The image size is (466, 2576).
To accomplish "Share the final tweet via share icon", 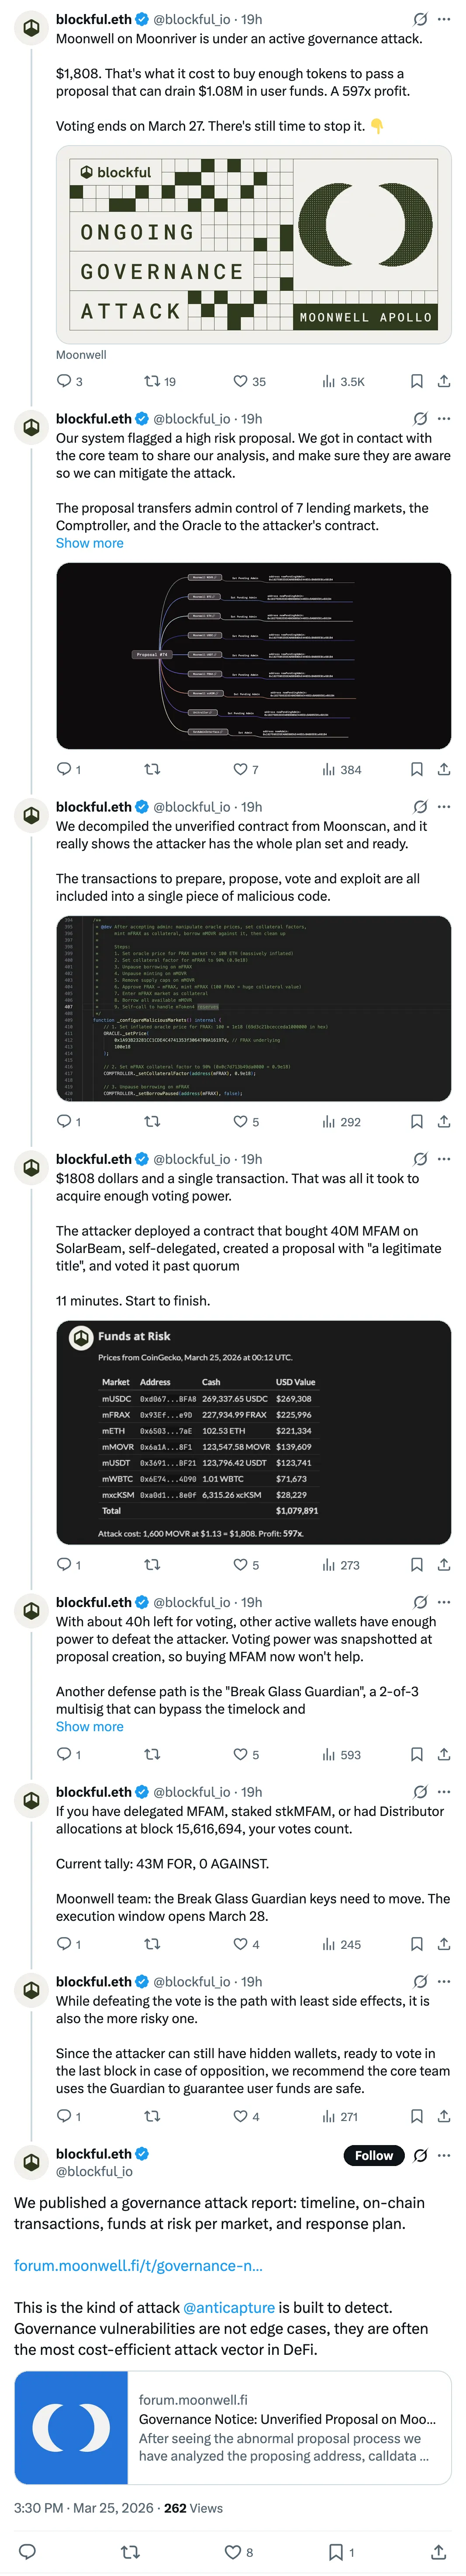I will coord(438,2551).
